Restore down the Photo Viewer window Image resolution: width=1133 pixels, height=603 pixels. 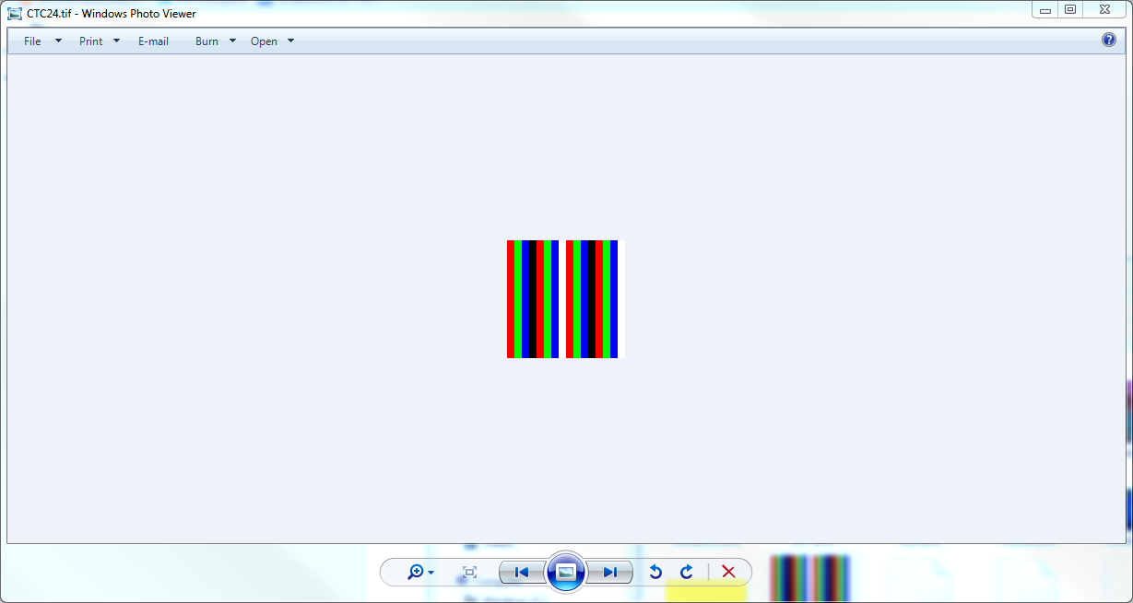[x=1070, y=10]
